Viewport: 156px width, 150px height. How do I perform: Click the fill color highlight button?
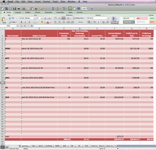pyautogui.click(x=42, y=22)
